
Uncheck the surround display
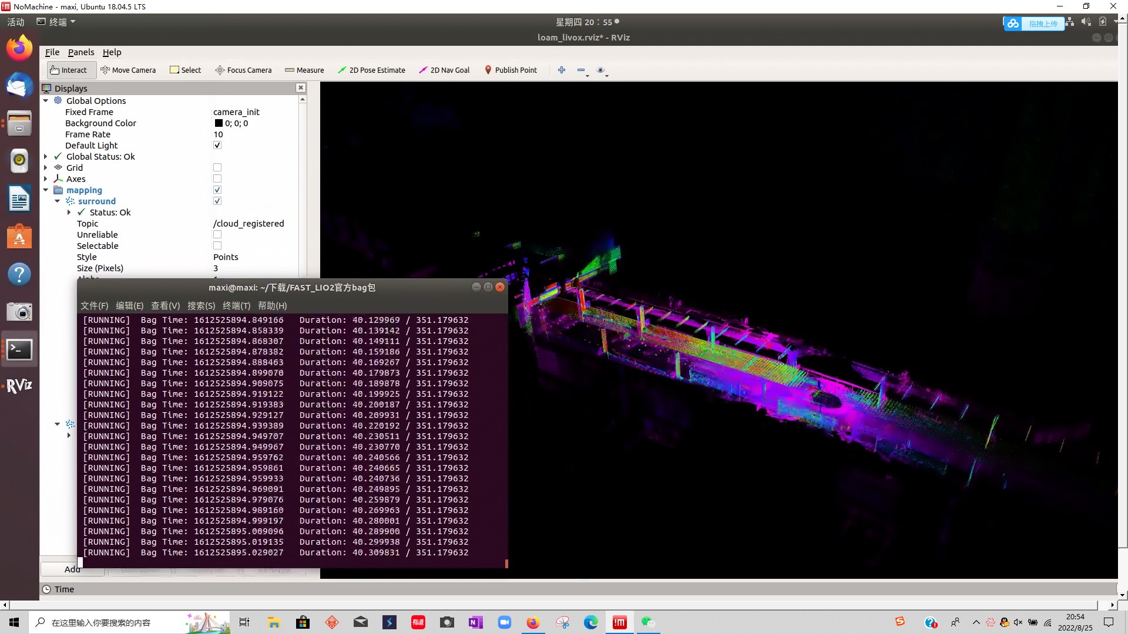click(x=217, y=201)
